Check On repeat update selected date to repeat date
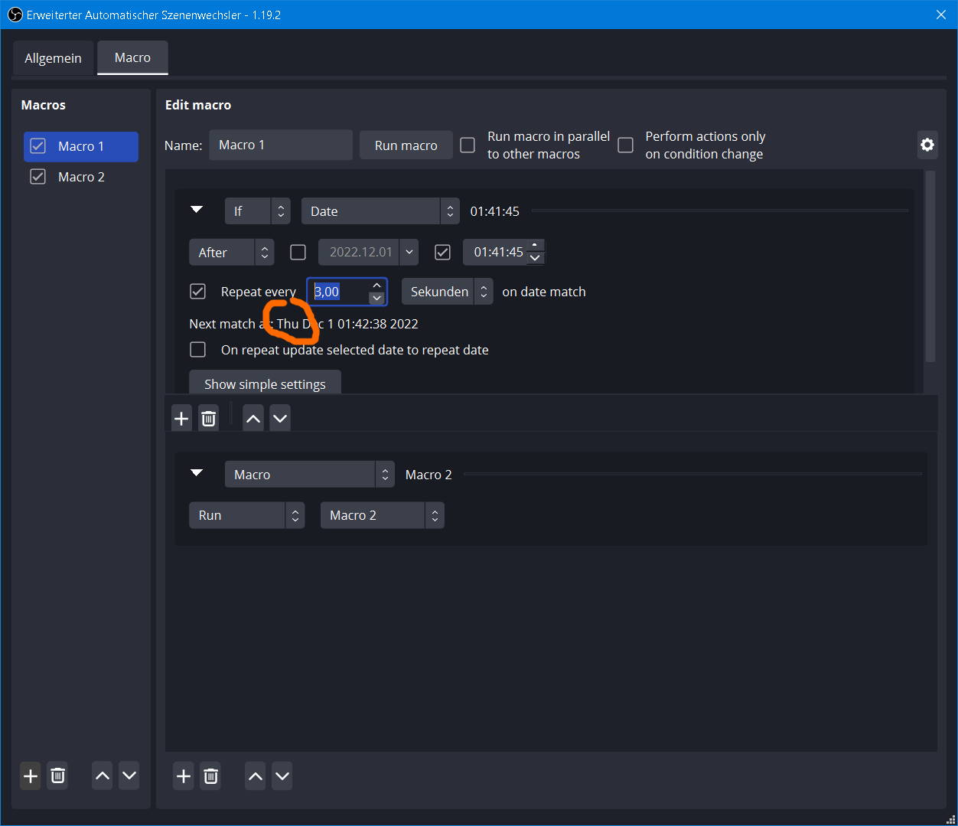The image size is (958, 826). [x=197, y=349]
